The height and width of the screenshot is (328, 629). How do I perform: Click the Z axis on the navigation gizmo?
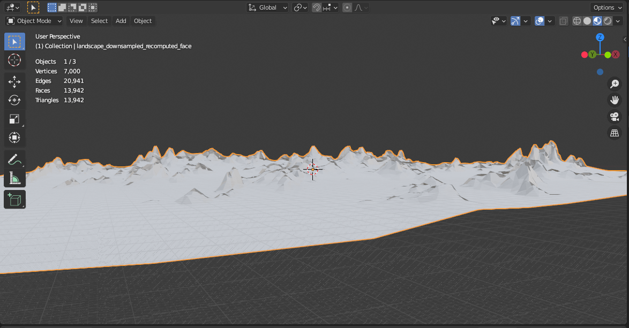coord(600,38)
